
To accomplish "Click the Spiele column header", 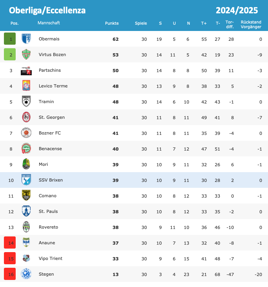I will [141, 23].
